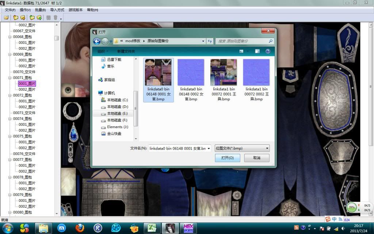This screenshot has height=234, width=374.
Task: Click the help question mark icon in dialog
Action: coord(268,52)
